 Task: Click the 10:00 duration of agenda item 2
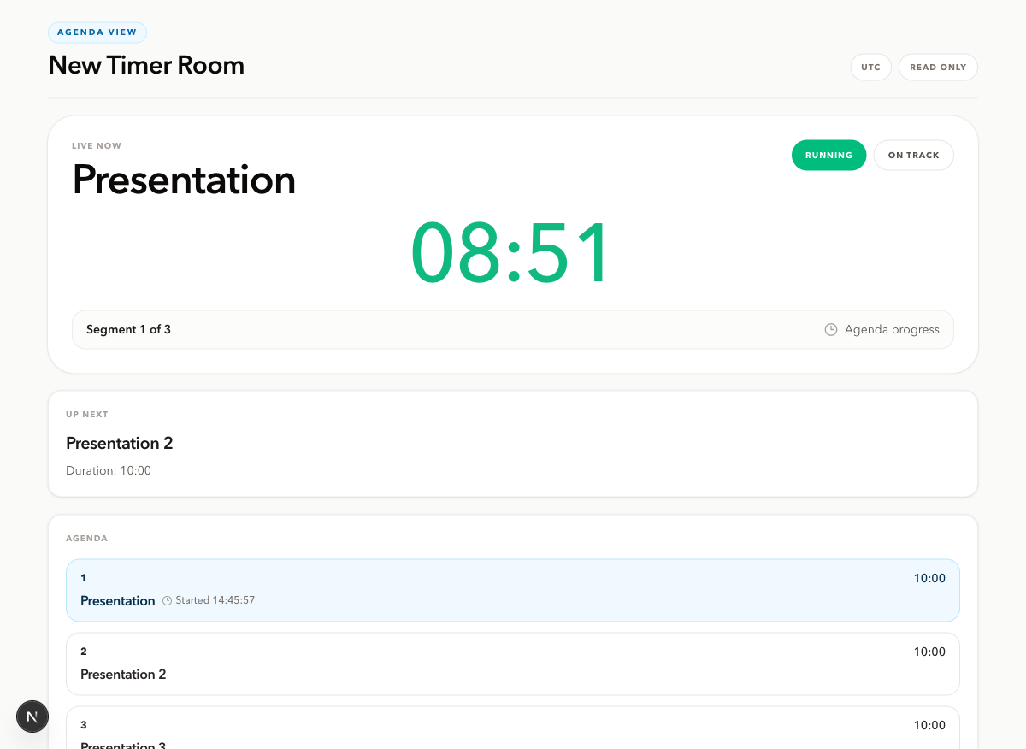point(929,652)
